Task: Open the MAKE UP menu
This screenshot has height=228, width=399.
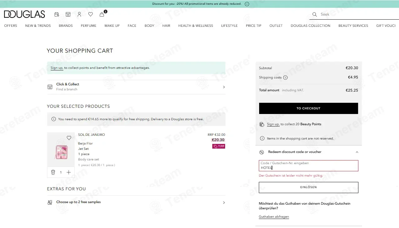Action: [x=112, y=26]
